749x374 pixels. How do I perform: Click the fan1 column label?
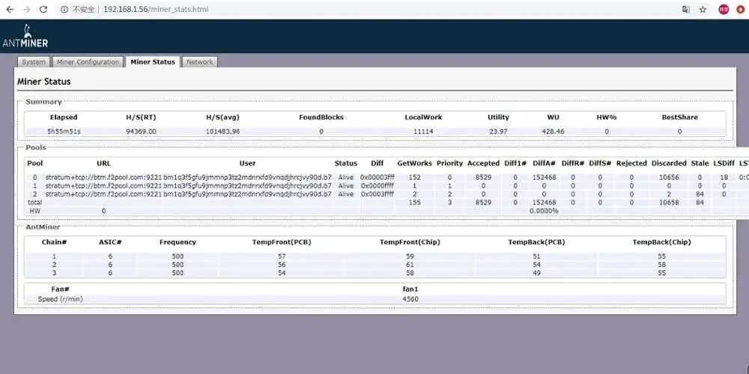pyautogui.click(x=410, y=289)
